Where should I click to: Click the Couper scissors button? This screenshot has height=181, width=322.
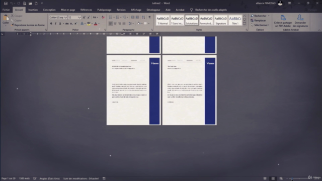click(17, 16)
